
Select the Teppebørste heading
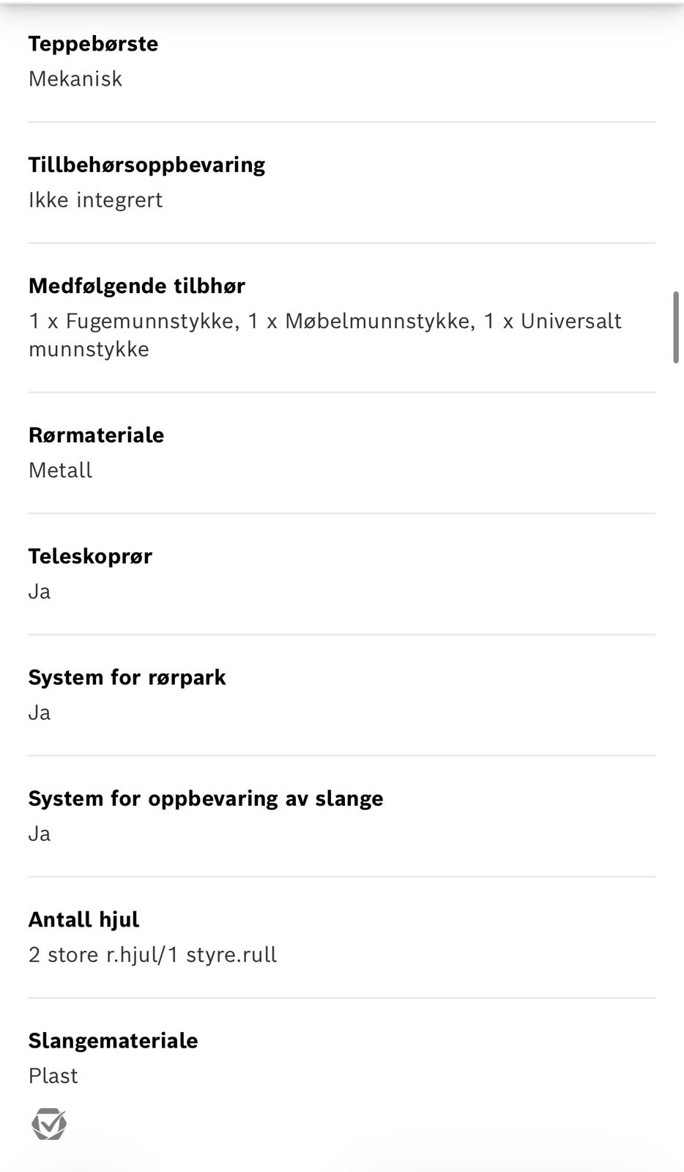[93, 44]
